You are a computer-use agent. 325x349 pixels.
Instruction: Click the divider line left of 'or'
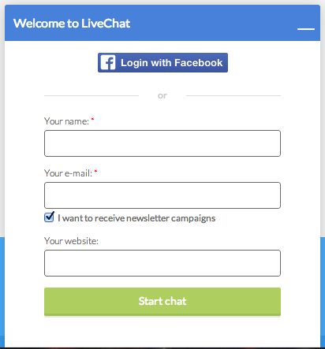(x=92, y=96)
